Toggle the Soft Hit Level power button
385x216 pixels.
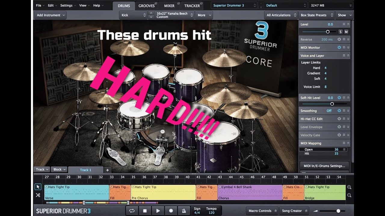[339, 98]
